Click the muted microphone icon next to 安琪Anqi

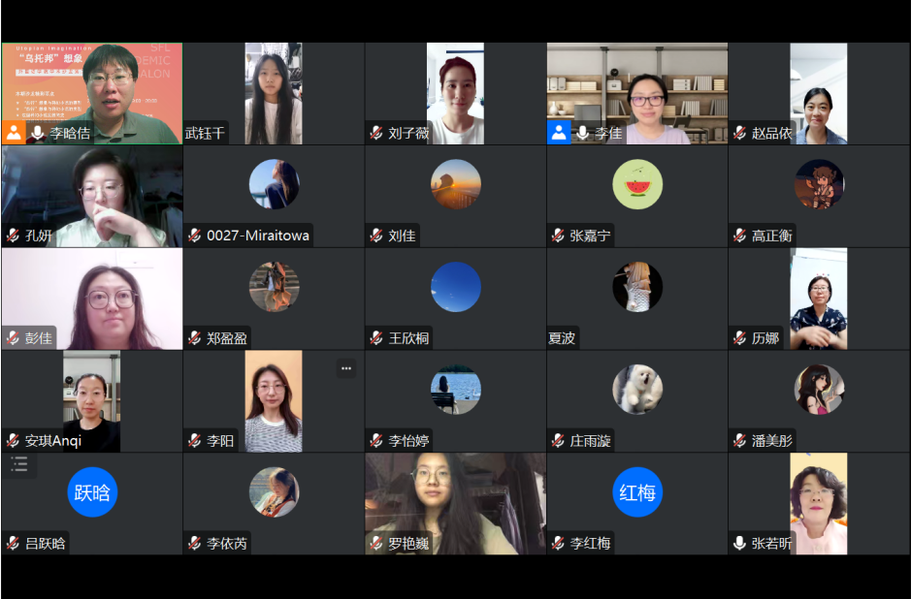tap(13, 441)
